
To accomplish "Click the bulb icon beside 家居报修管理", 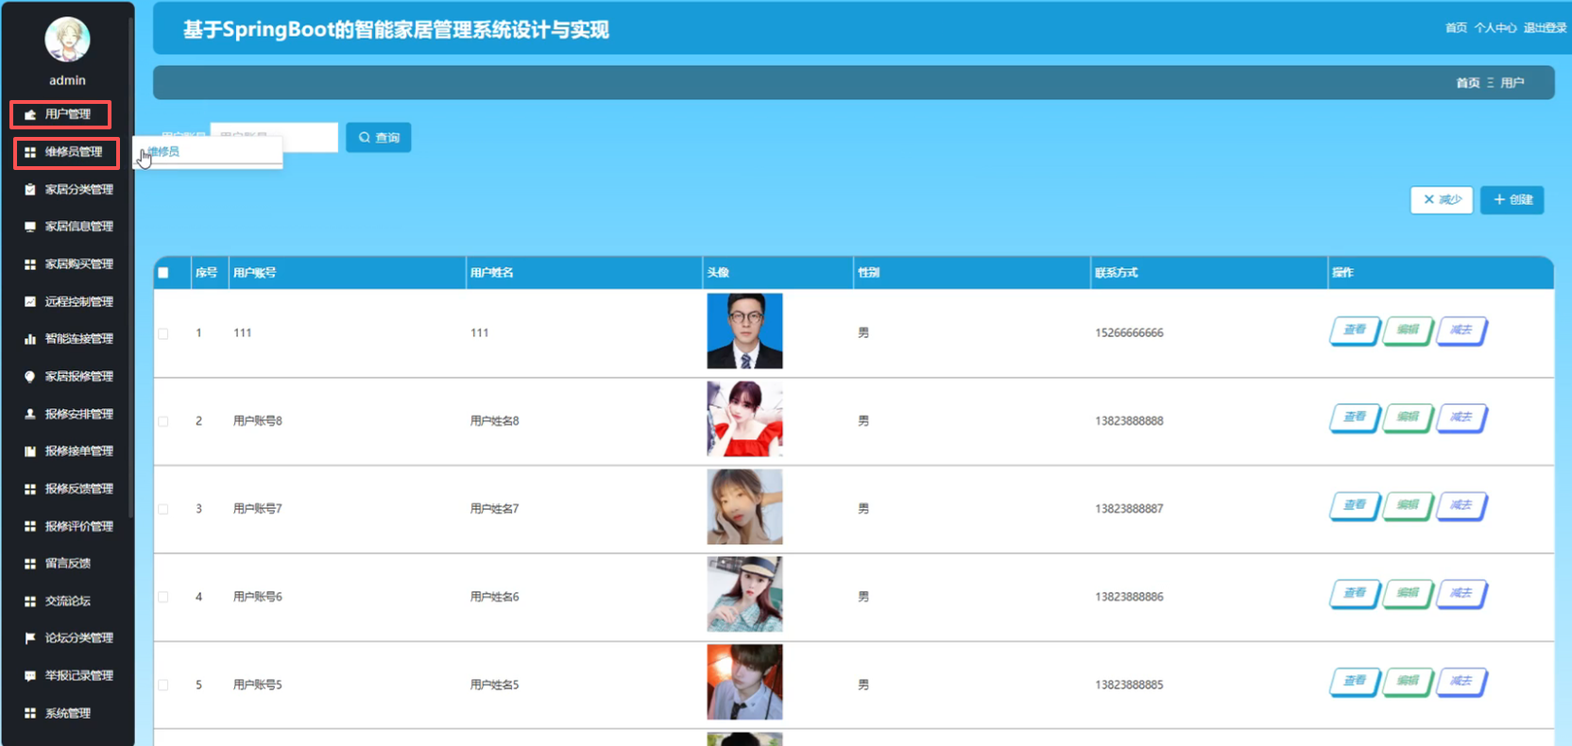I will [x=30, y=377].
